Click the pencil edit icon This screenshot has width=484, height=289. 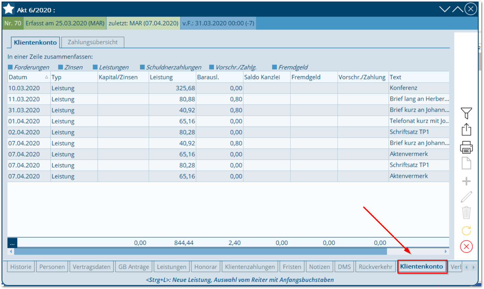(x=466, y=197)
